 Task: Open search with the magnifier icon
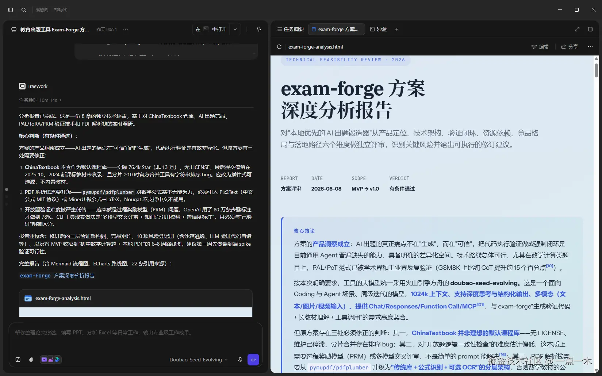(24, 10)
